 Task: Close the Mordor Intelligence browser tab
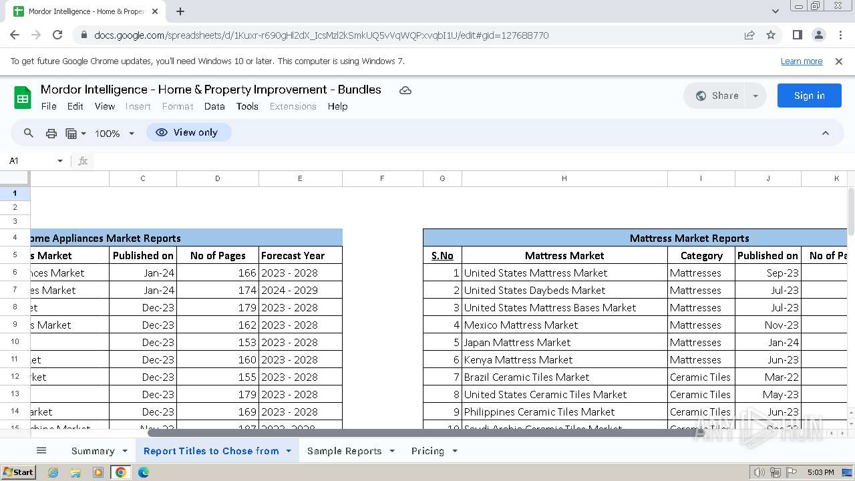155,11
